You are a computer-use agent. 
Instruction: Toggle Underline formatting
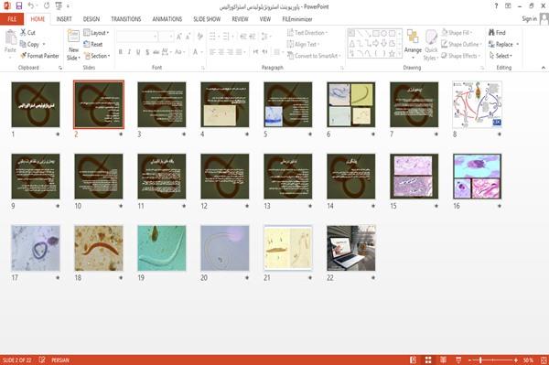tap(138, 52)
